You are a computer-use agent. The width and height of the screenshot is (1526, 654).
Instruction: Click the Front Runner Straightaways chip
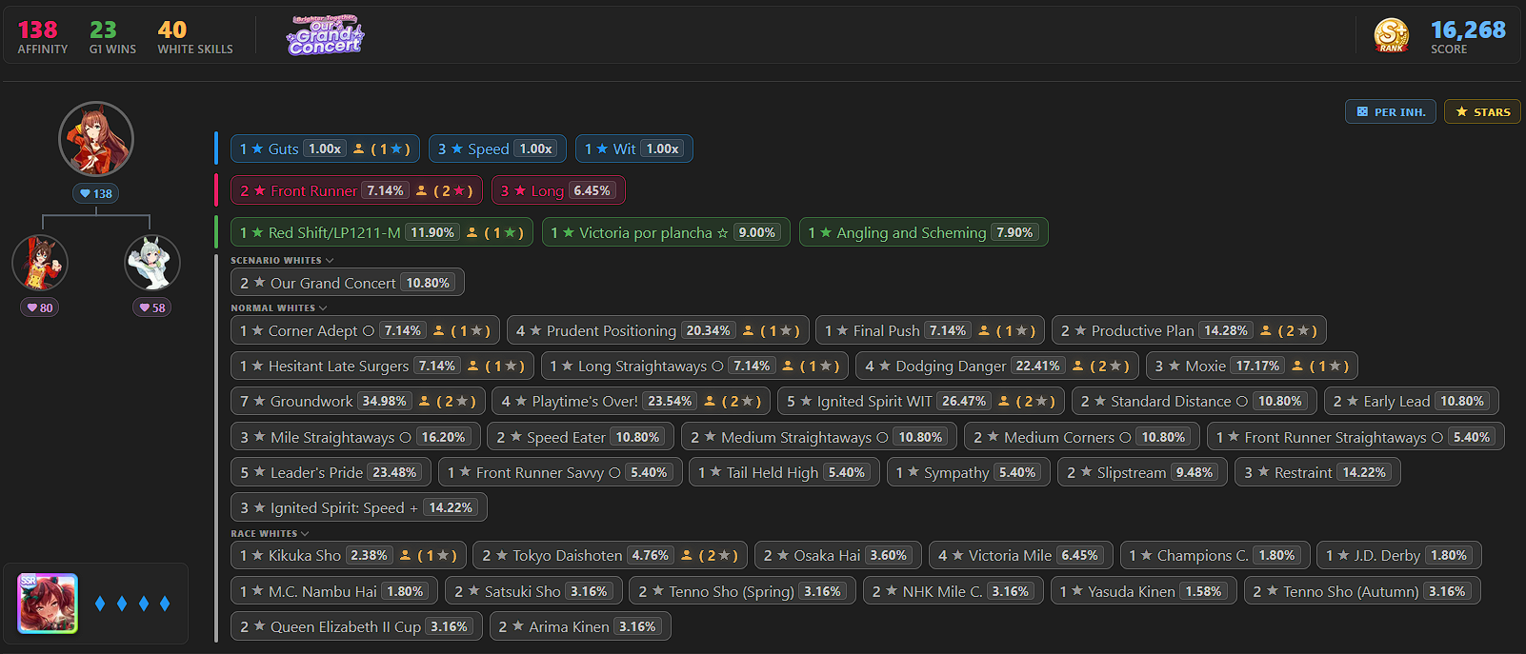click(1355, 437)
